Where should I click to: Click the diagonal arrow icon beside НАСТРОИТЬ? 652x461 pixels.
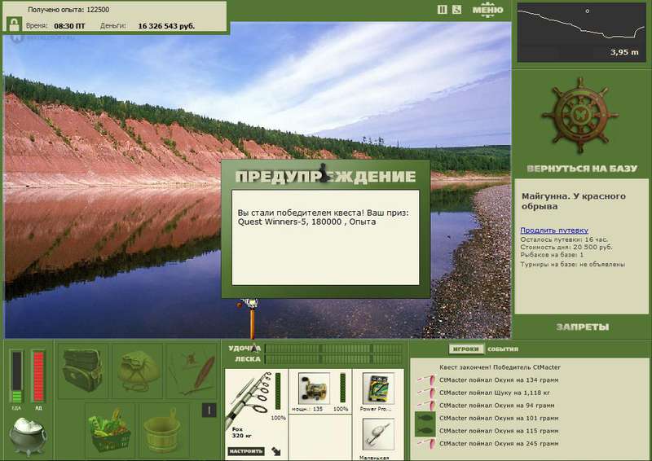[x=276, y=451]
